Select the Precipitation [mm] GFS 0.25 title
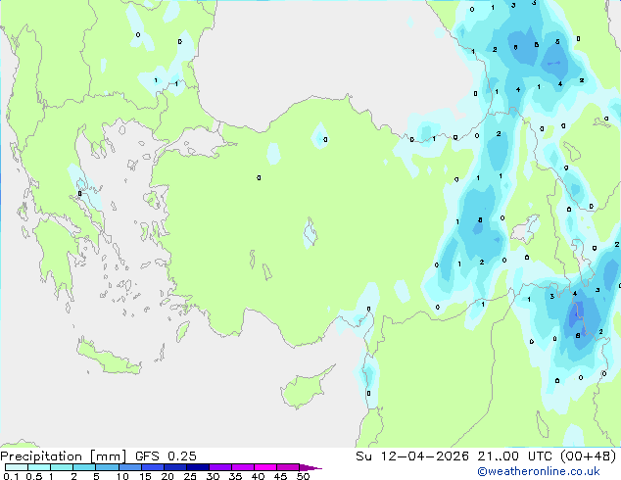621x480 pixels. (98, 456)
